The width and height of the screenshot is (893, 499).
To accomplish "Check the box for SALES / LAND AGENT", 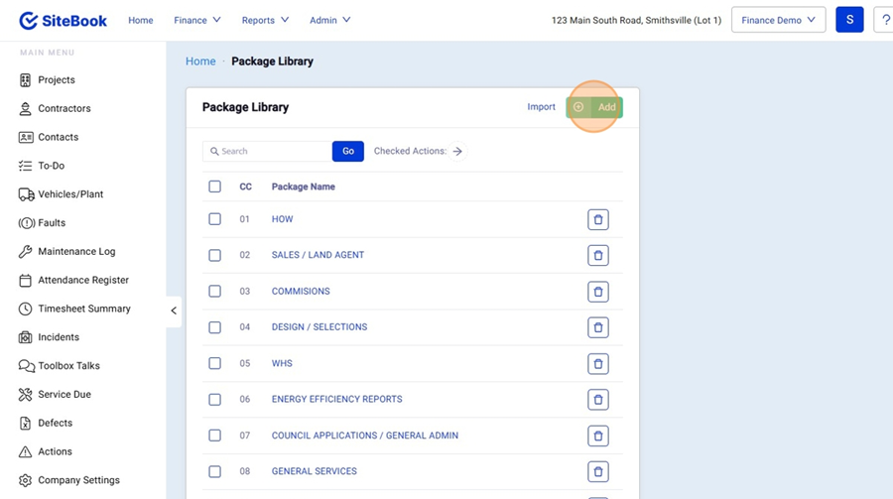I will (x=214, y=255).
